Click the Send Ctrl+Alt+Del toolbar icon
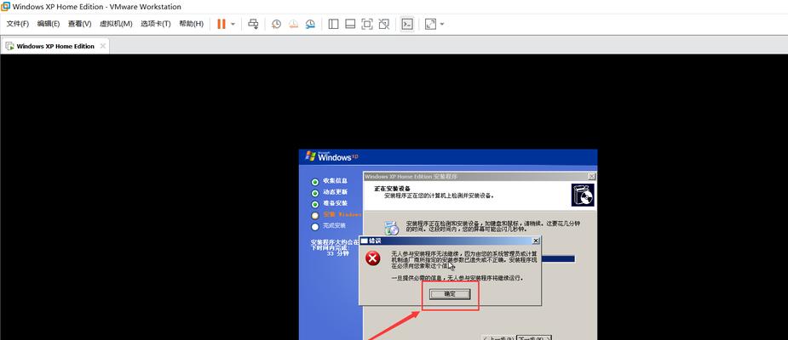Screen dimensions: 788x340 [x=253, y=24]
